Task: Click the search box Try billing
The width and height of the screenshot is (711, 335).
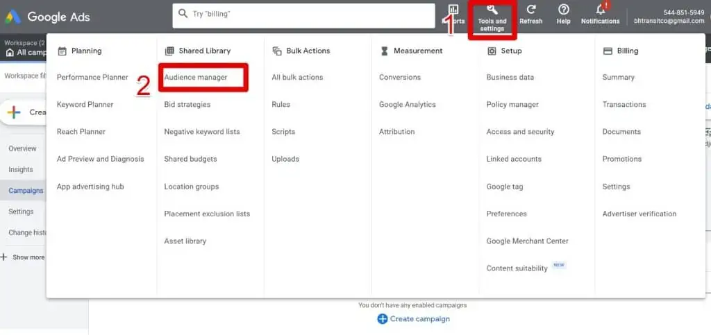Action: click(304, 16)
